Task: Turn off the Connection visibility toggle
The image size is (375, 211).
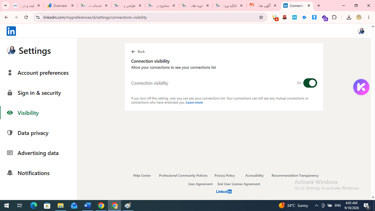Action: [310, 83]
